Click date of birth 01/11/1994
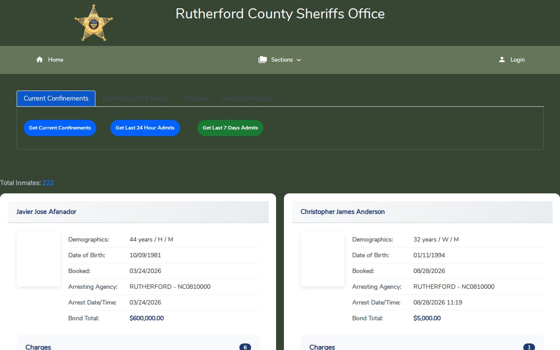This screenshot has height=350, width=560. point(429,255)
